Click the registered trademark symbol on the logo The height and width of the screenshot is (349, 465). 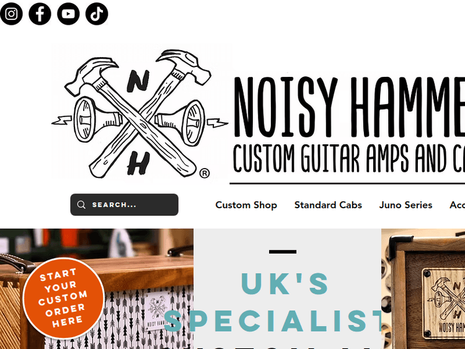(x=205, y=173)
